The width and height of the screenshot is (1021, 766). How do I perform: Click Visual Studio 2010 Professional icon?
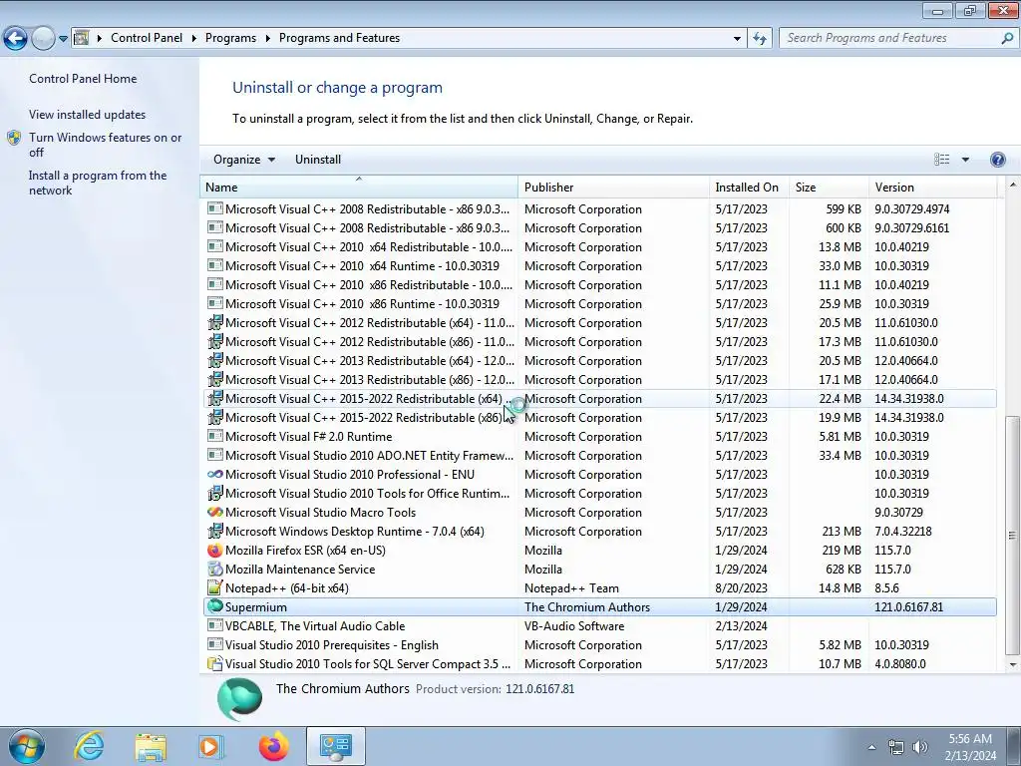coord(215,475)
